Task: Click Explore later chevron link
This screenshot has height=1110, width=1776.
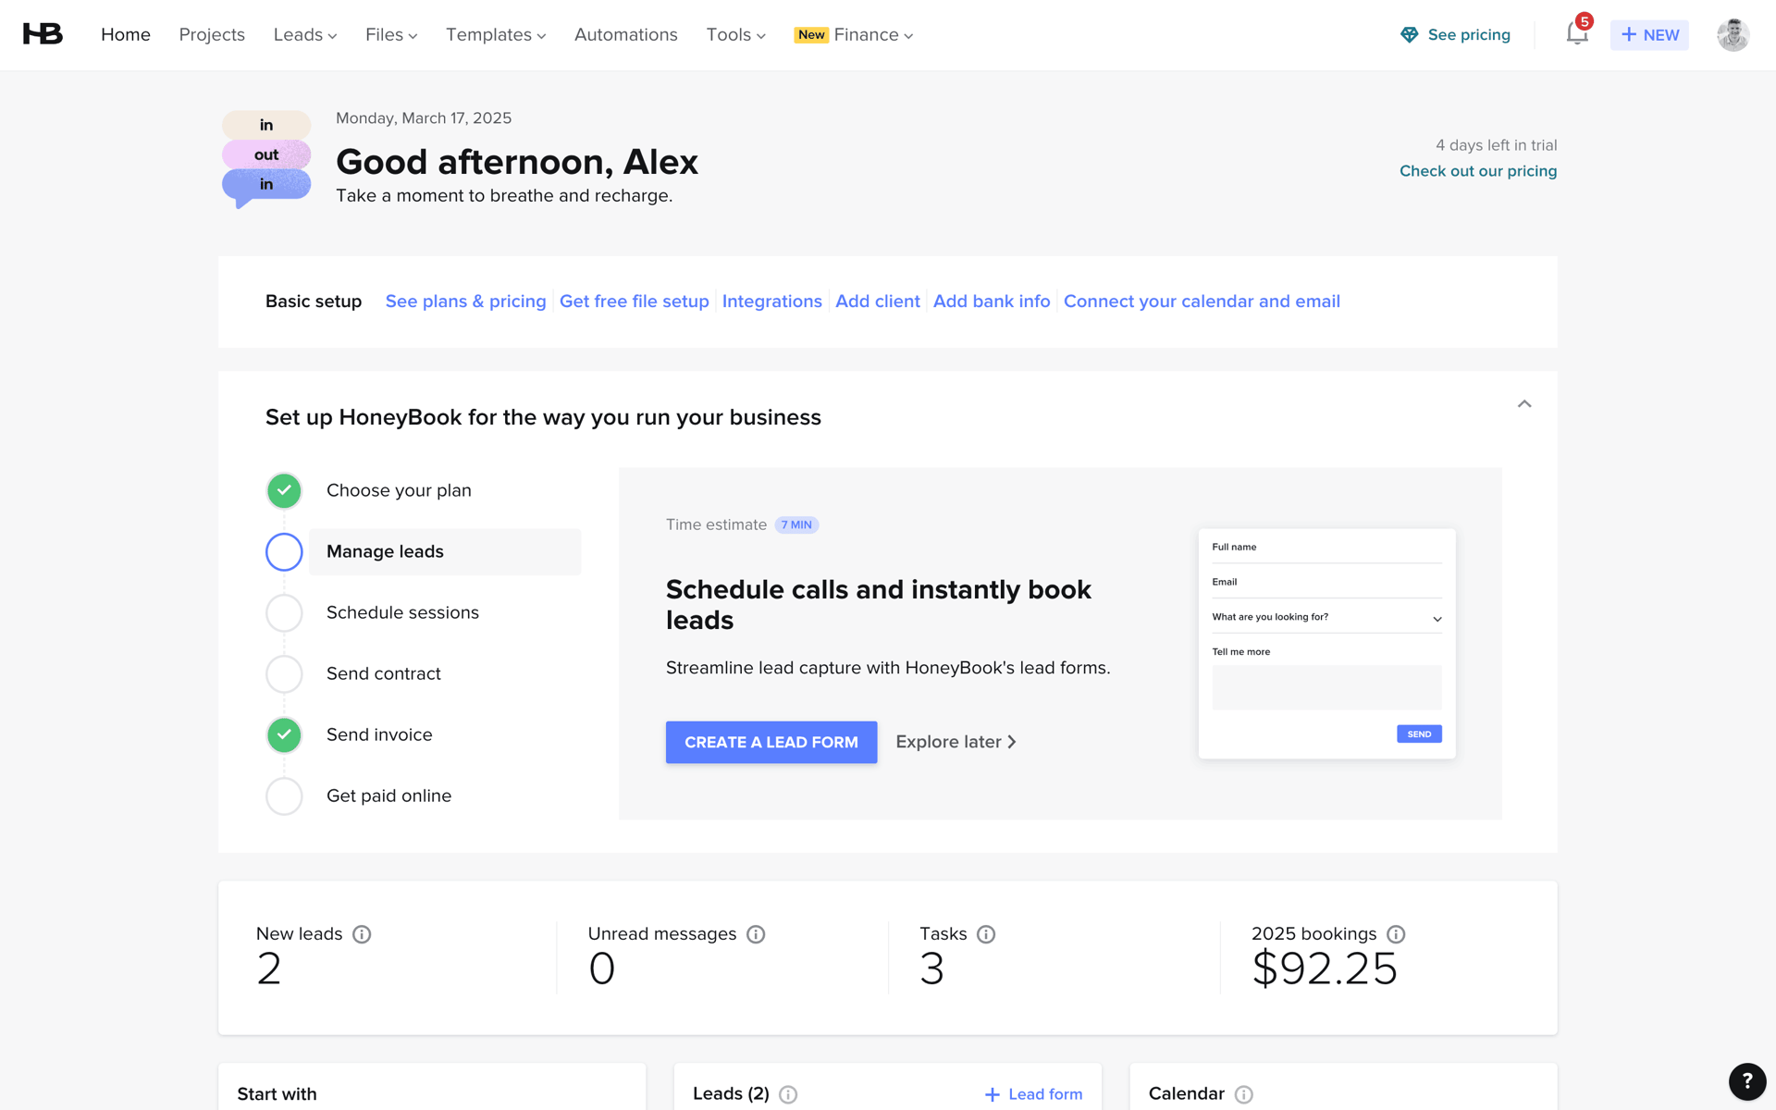Action: [x=956, y=742]
